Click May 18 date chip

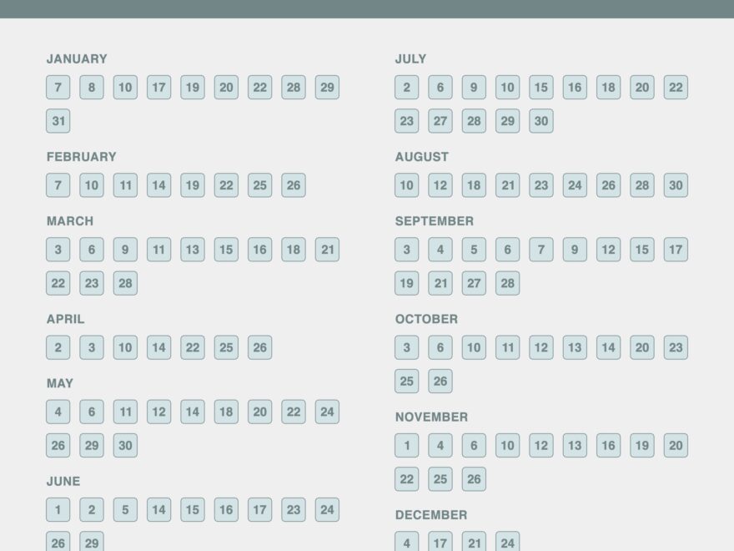(226, 412)
